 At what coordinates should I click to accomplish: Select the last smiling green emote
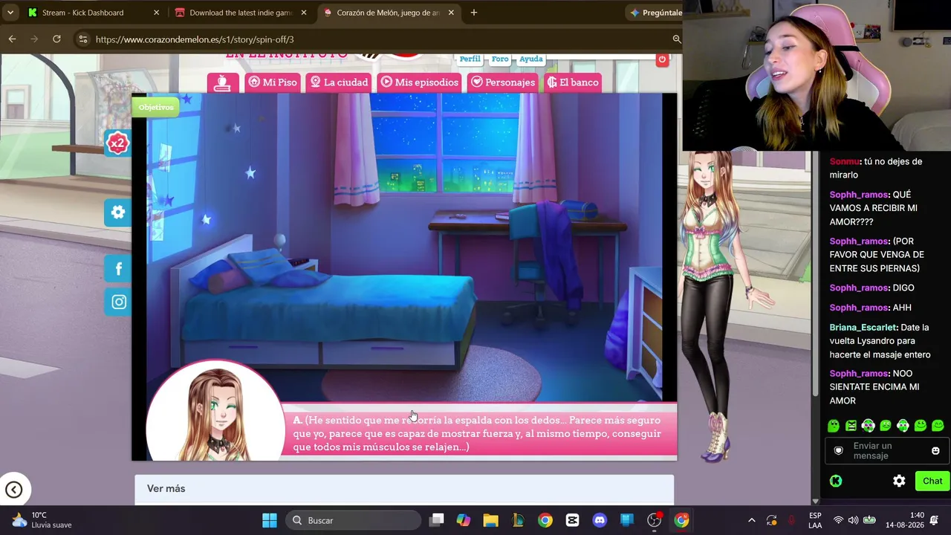(x=938, y=426)
